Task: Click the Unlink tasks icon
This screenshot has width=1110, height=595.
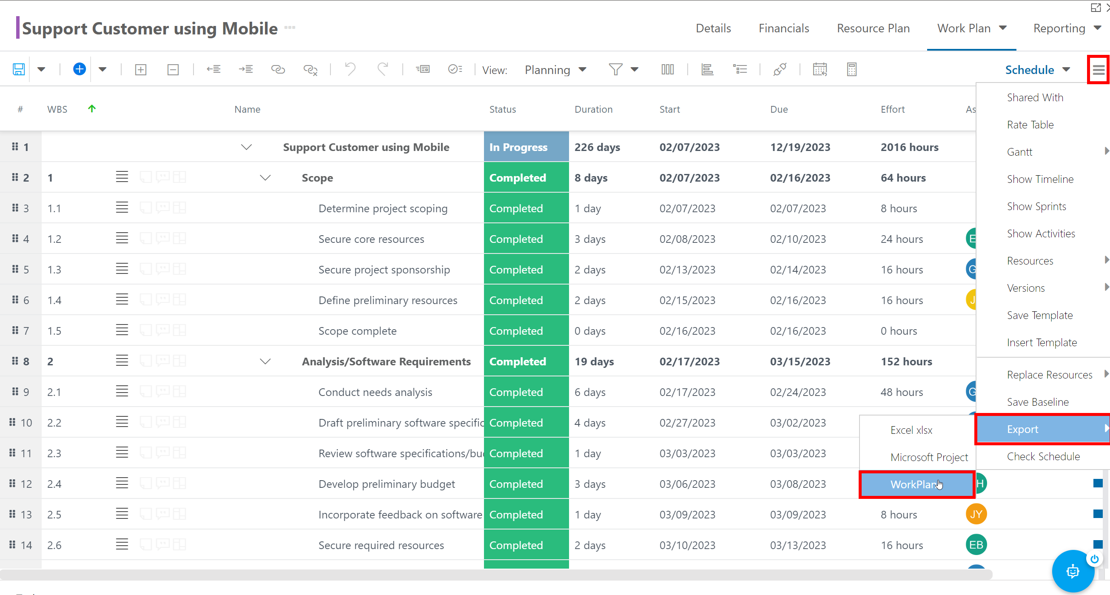Action: coord(310,69)
